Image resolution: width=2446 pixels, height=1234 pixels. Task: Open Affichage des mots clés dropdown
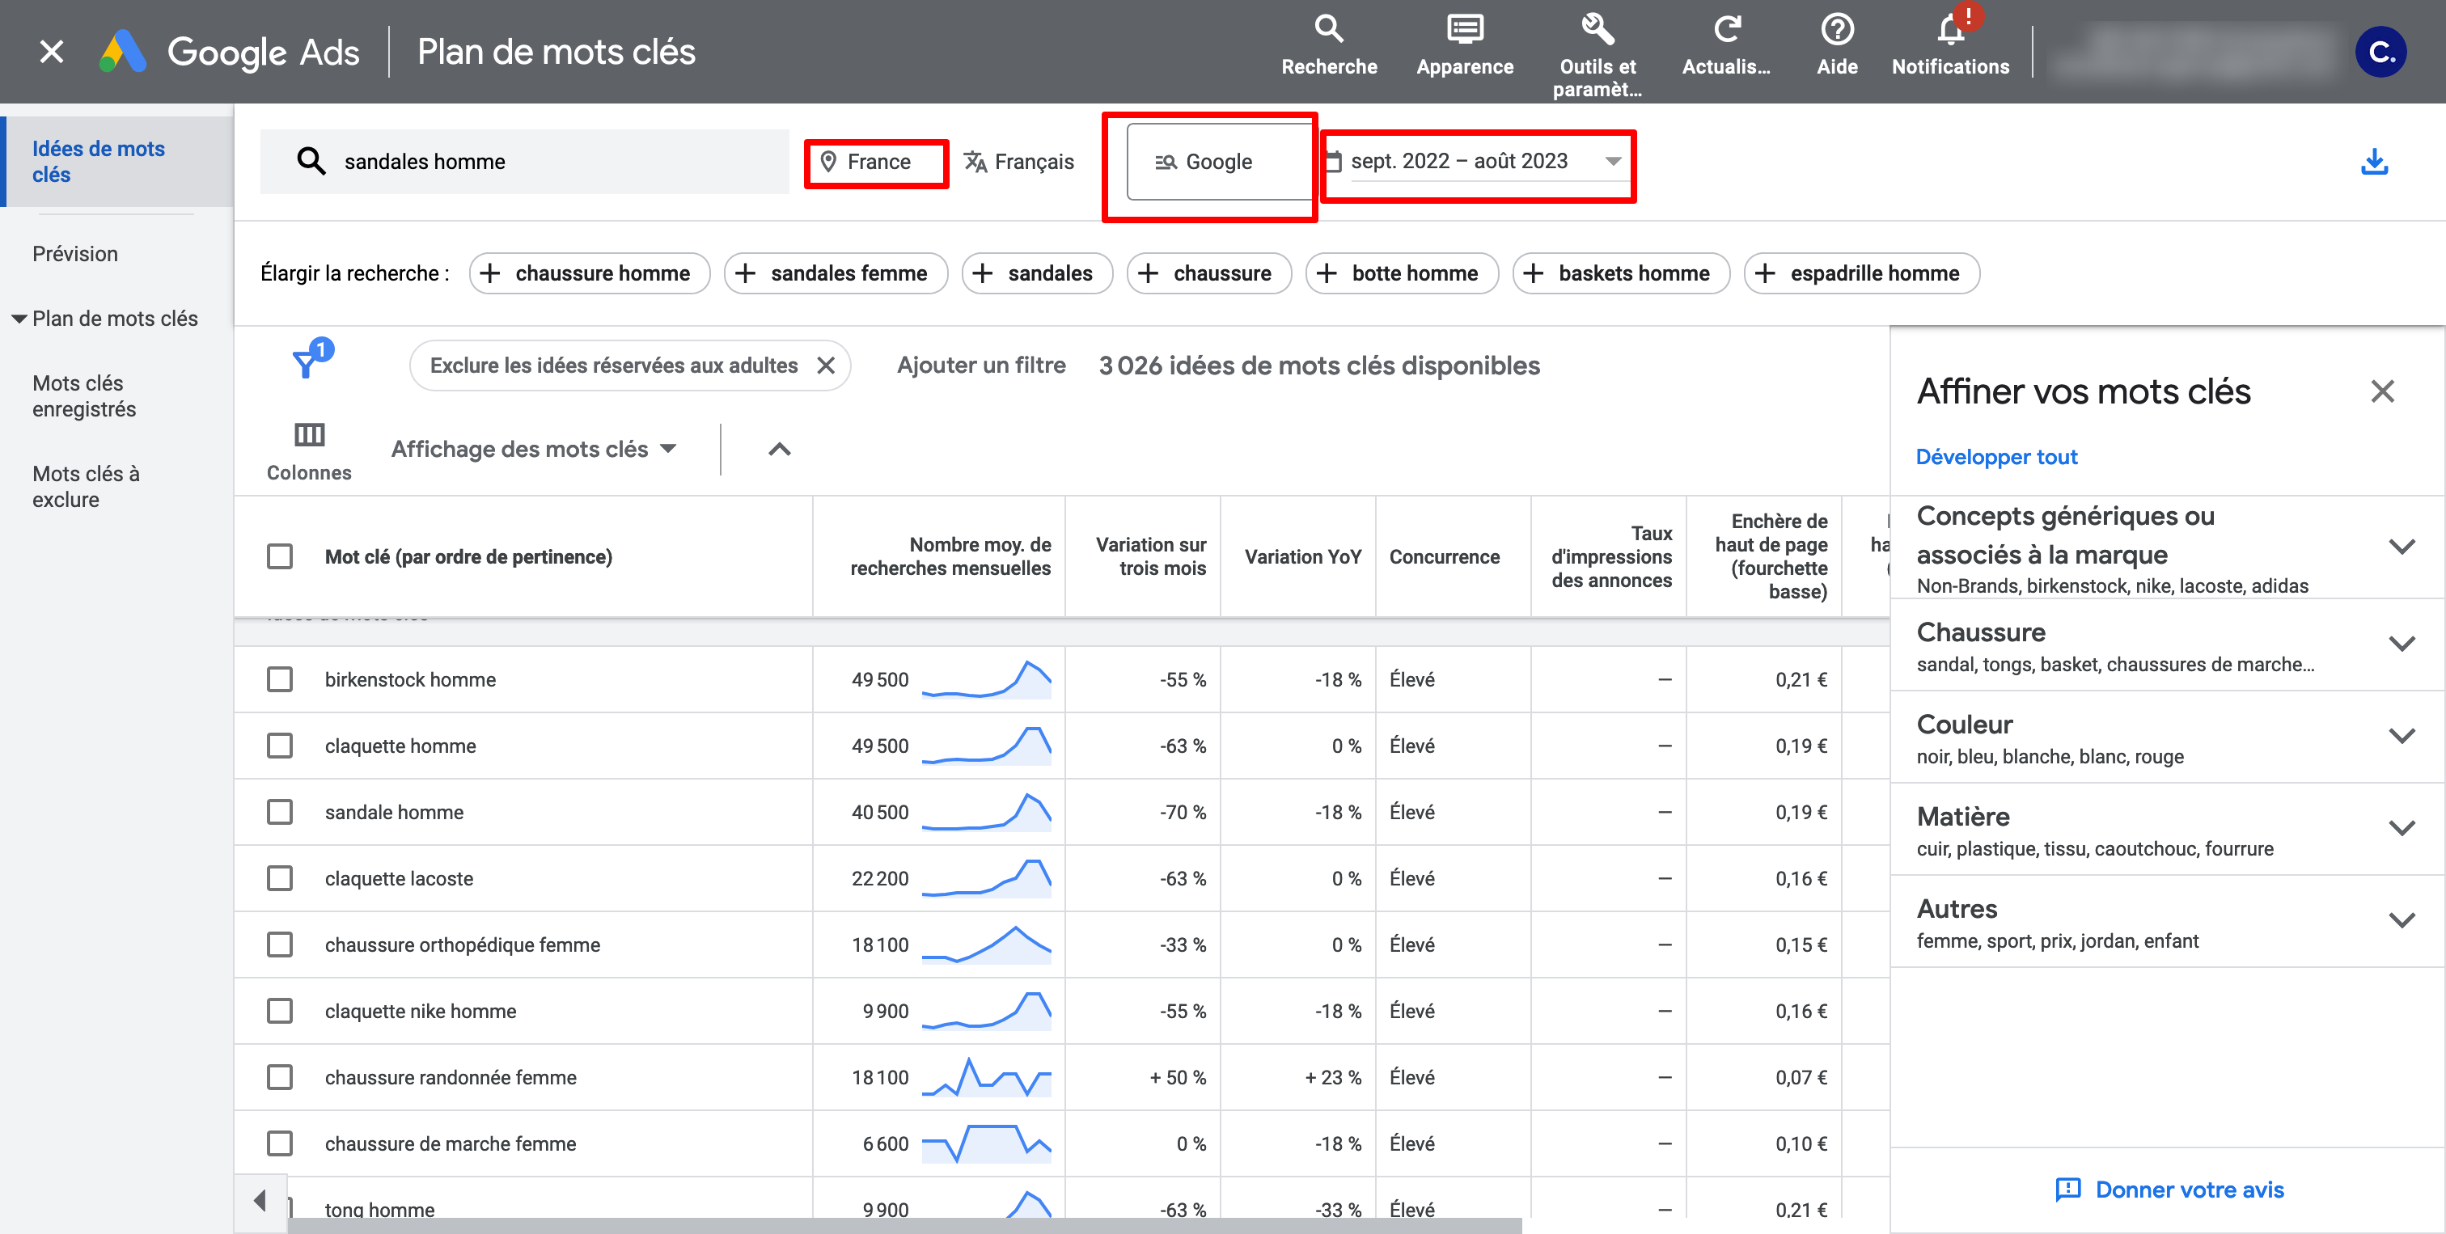coord(534,449)
